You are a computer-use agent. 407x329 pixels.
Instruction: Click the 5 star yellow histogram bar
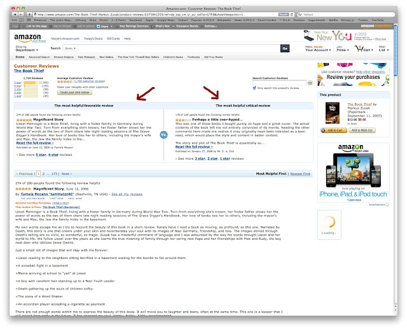[x=30, y=83]
